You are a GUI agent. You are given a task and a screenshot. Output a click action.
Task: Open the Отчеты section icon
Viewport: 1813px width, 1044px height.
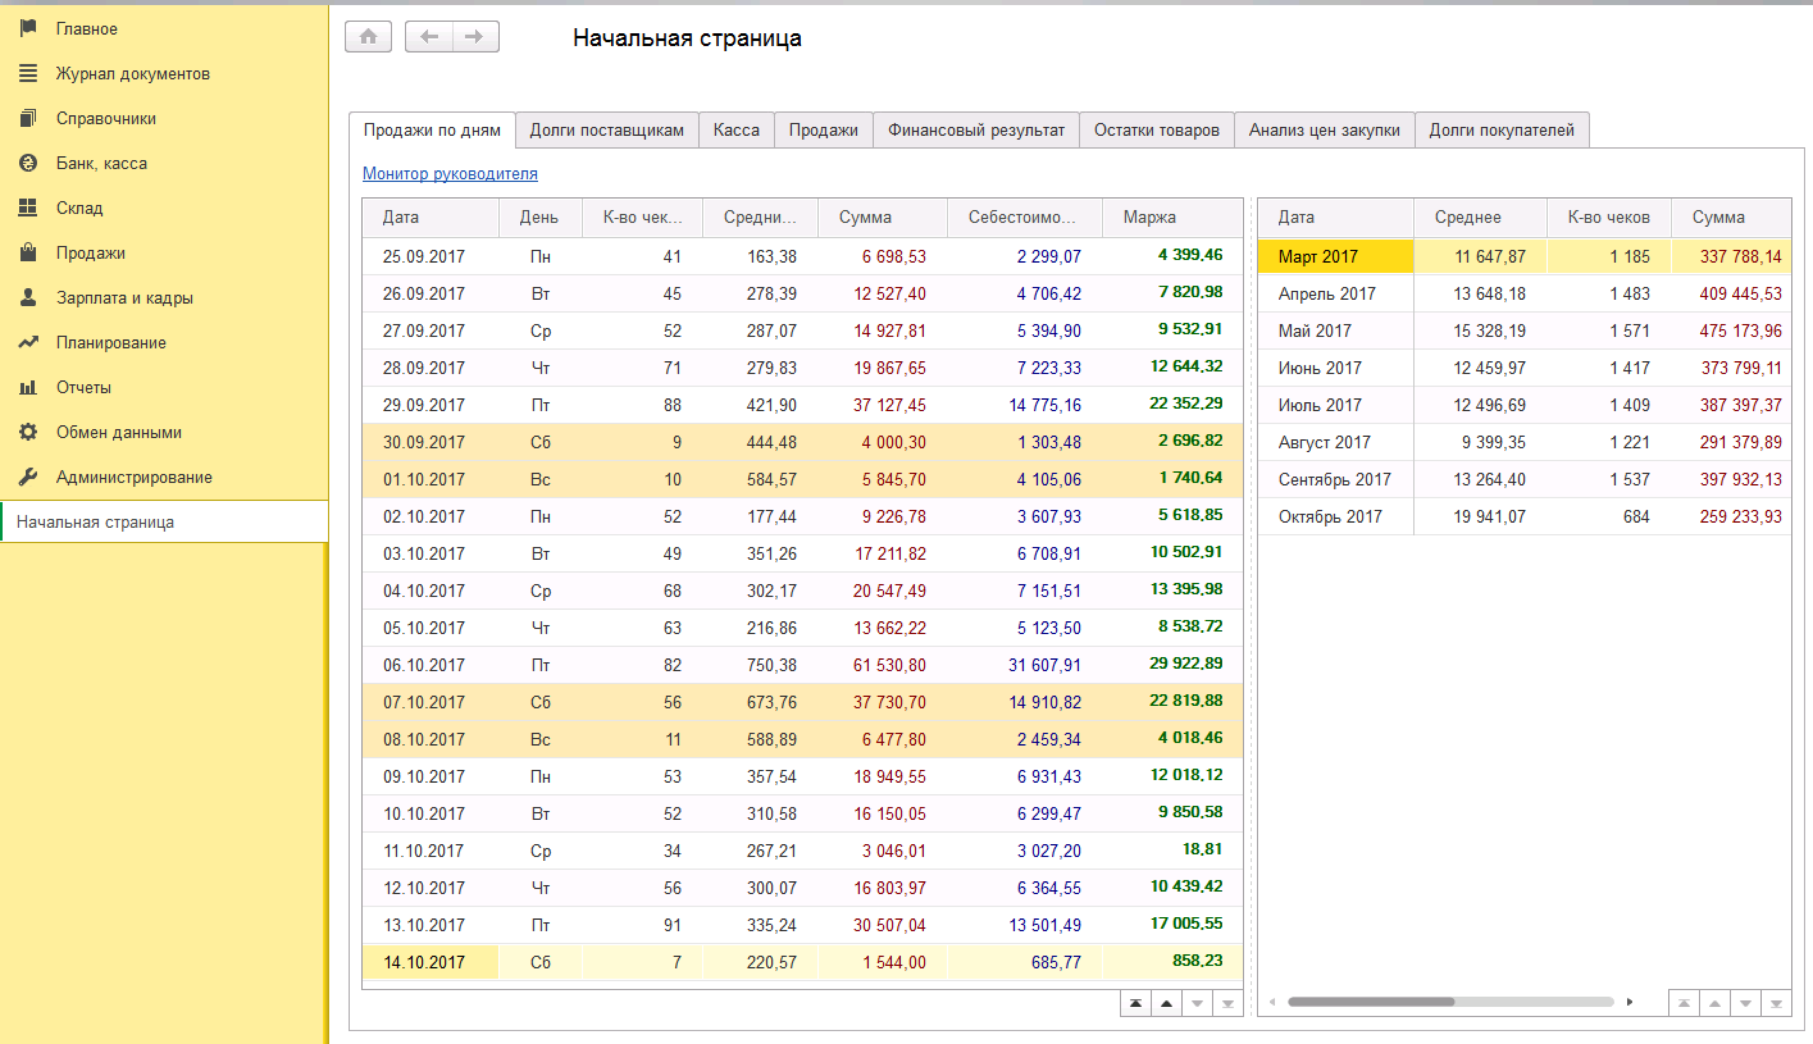[28, 386]
